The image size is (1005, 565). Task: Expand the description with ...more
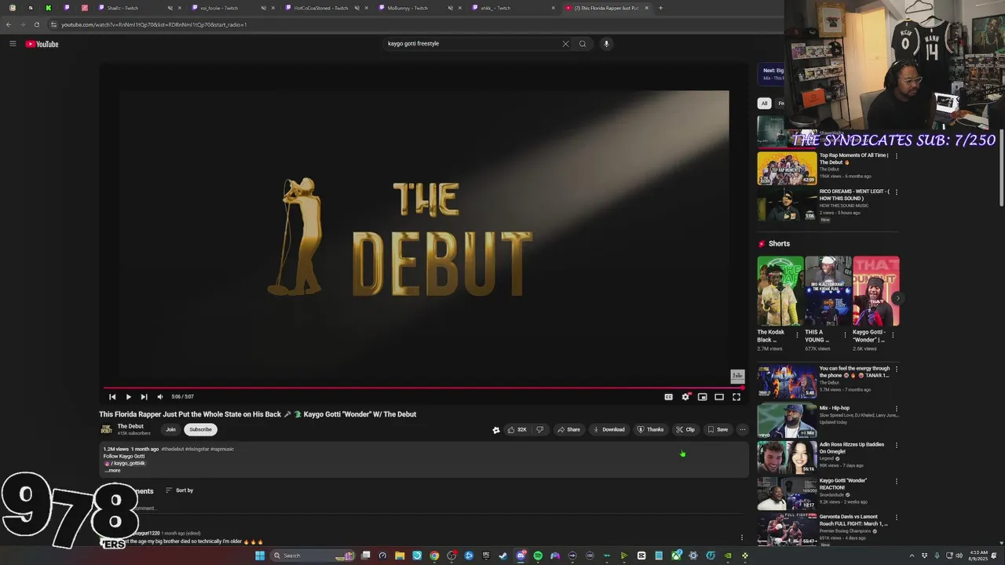coord(114,470)
